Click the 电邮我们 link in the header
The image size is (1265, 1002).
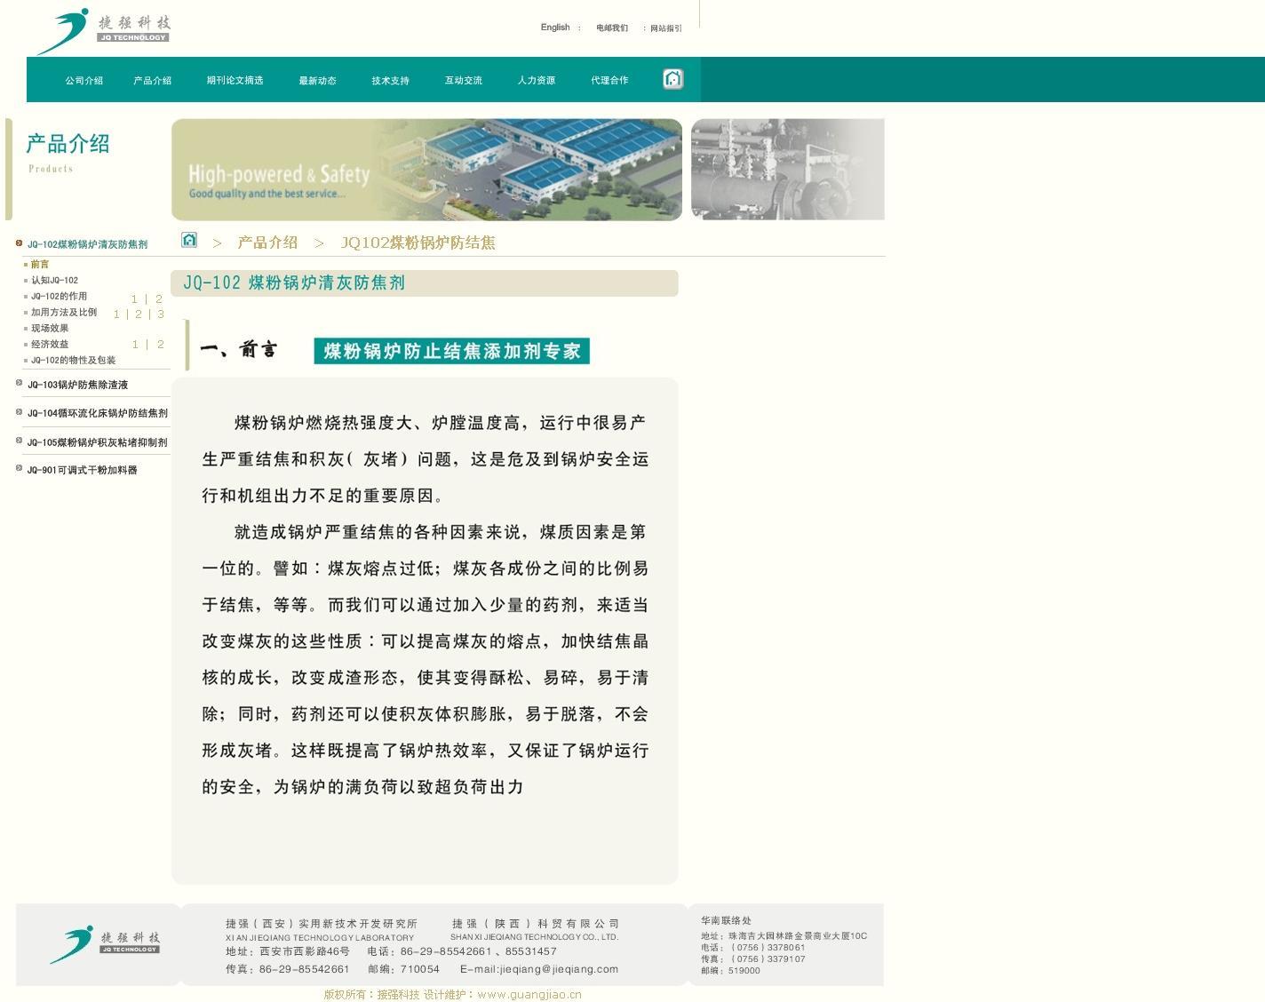click(x=611, y=28)
